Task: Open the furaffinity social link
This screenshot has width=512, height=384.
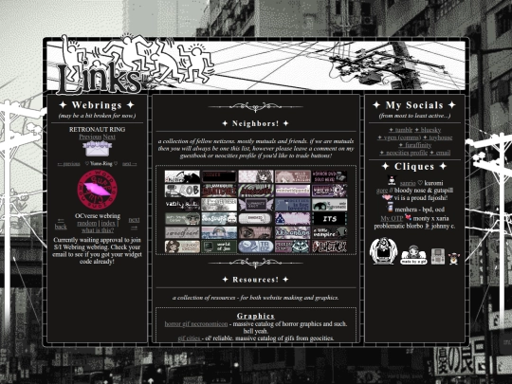Action: 414,145
